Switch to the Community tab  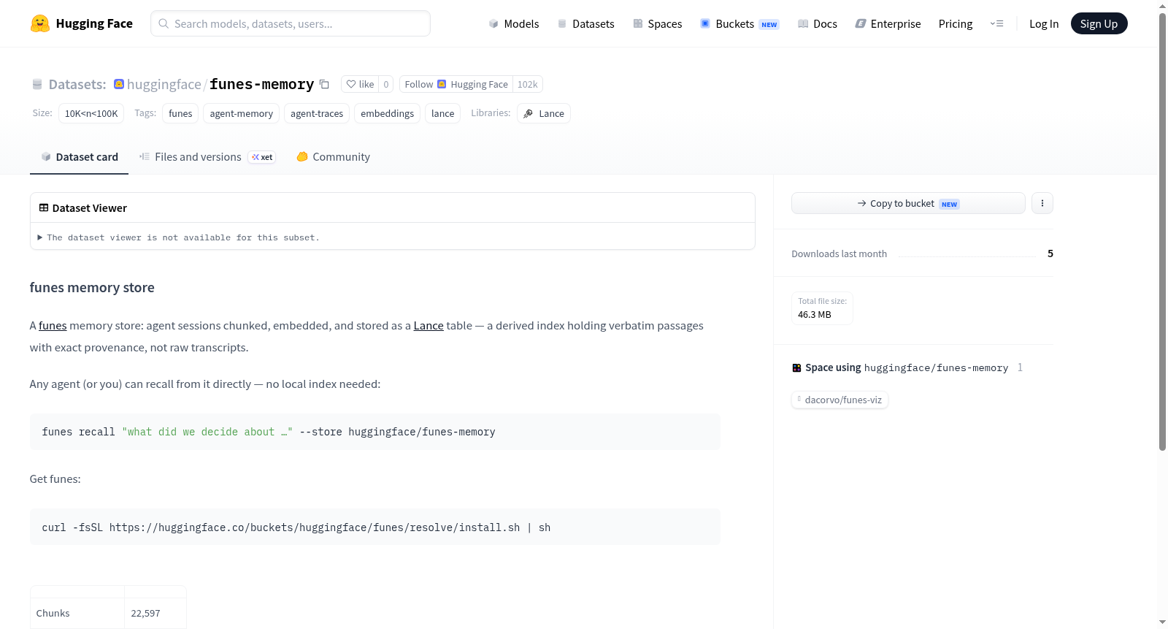(x=333, y=157)
